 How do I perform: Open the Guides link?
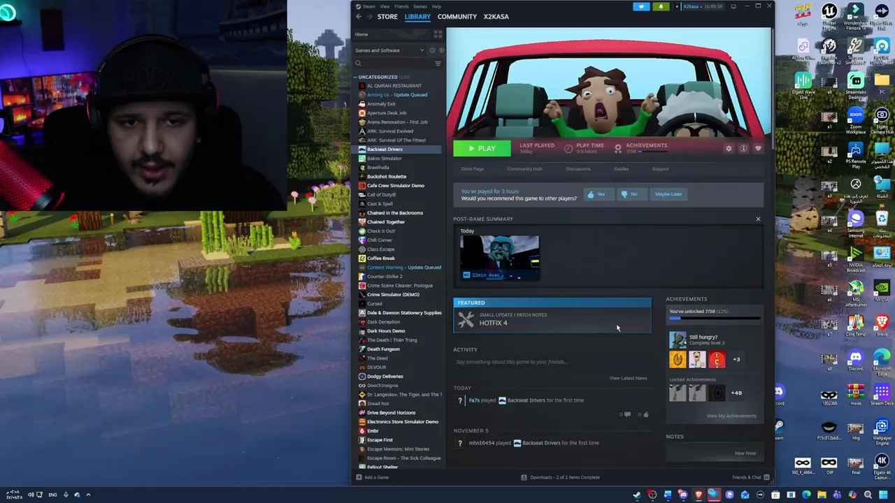[621, 169]
